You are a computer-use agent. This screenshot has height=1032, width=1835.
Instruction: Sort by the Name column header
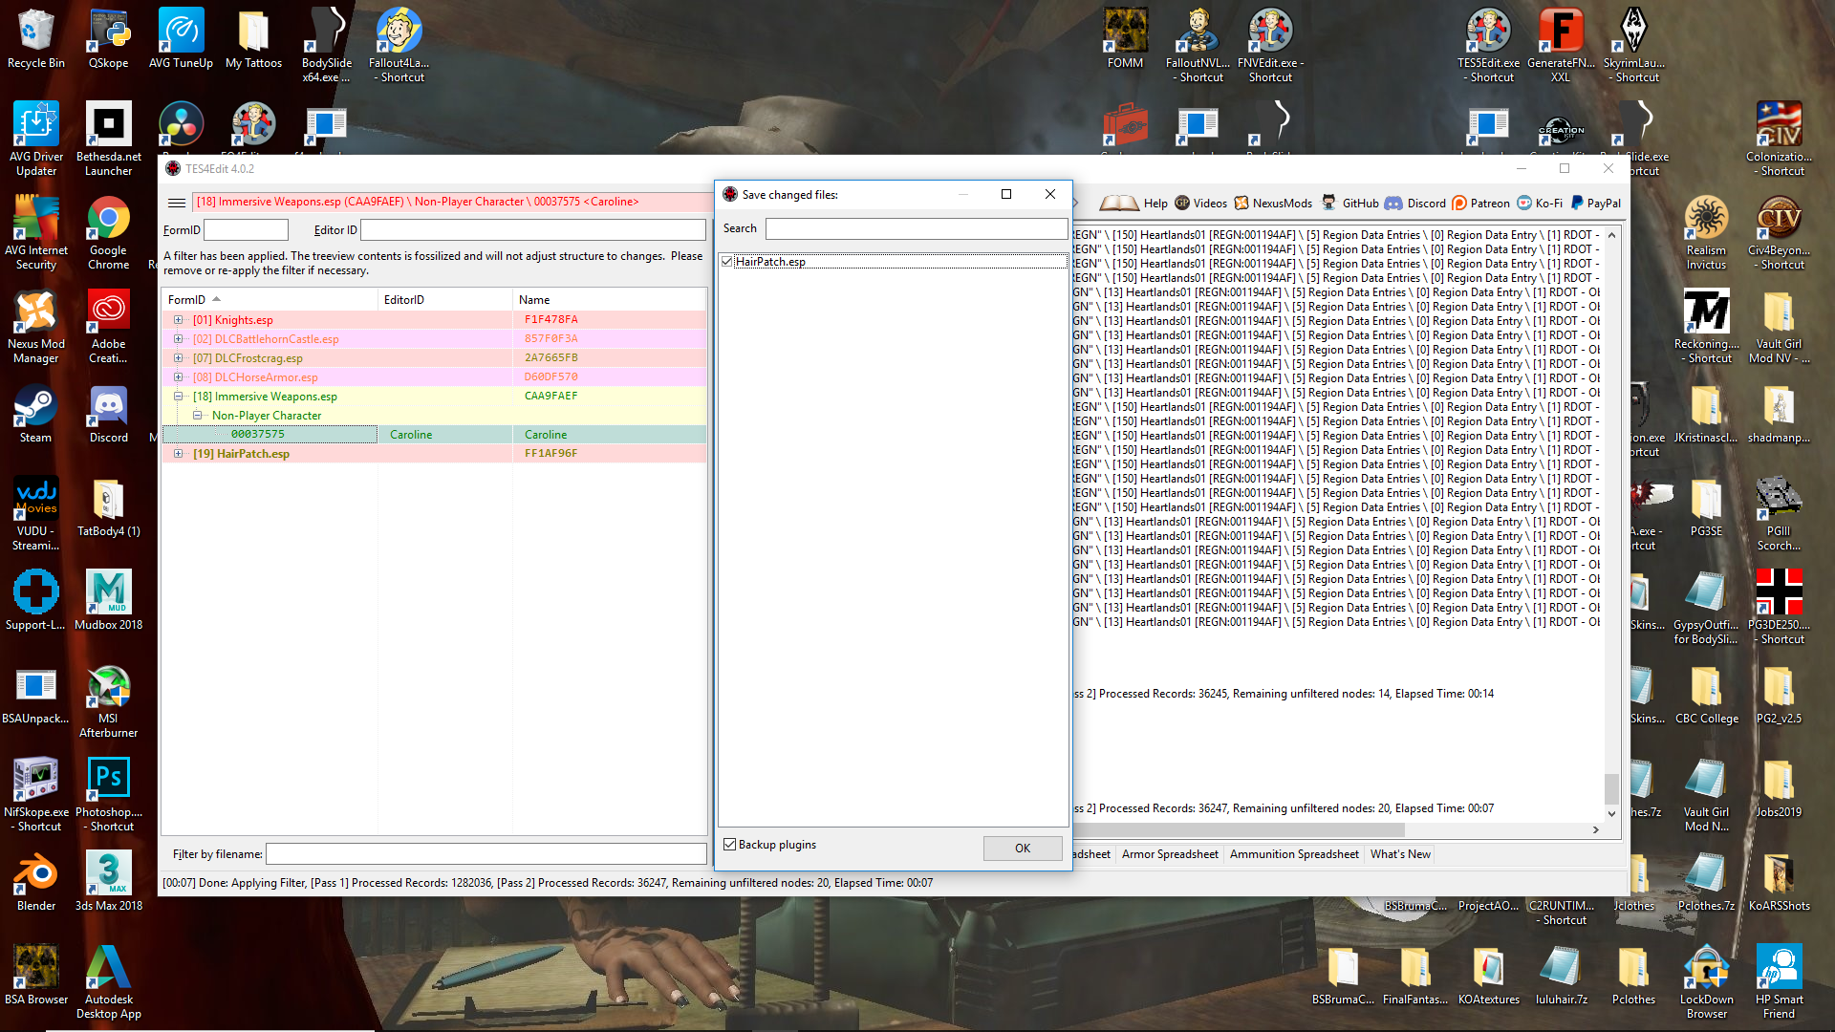coord(610,300)
